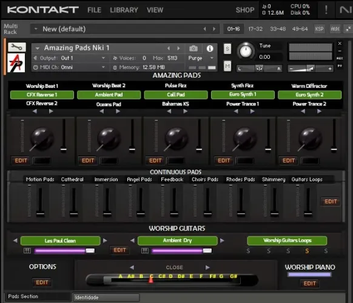Select the Ambient Pad green button
Viewport: 353px width, 303px height.
click(109, 95)
